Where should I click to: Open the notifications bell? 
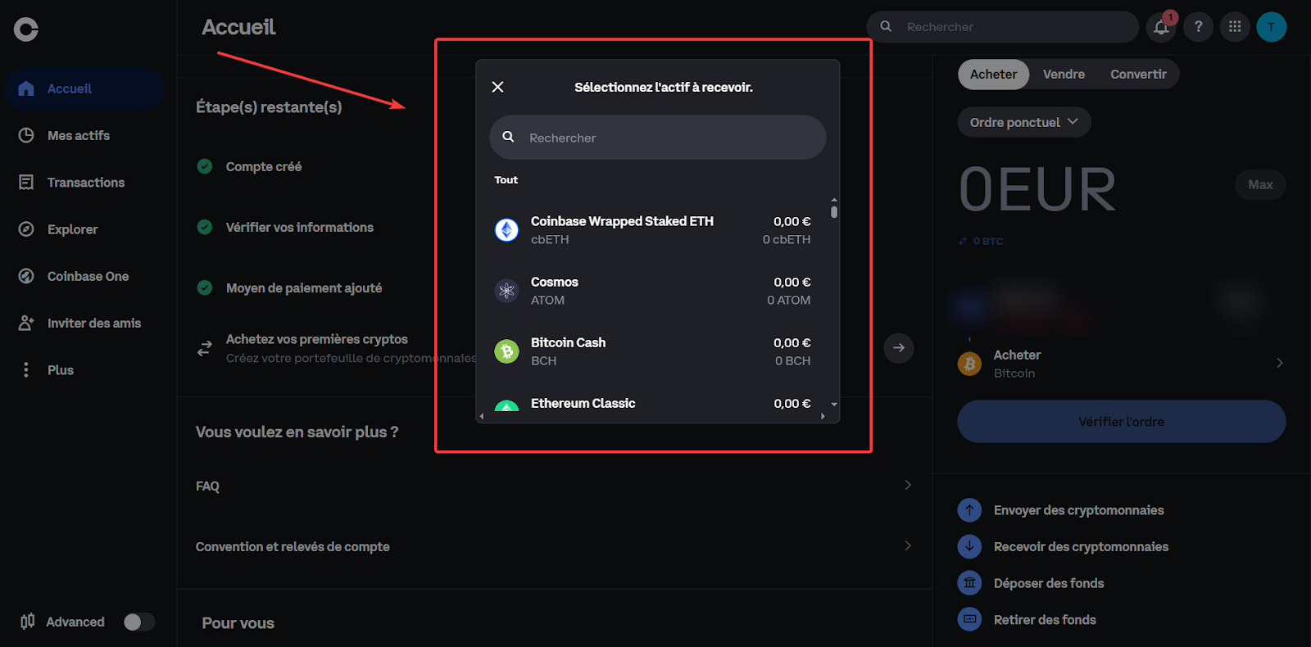click(x=1161, y=27)
